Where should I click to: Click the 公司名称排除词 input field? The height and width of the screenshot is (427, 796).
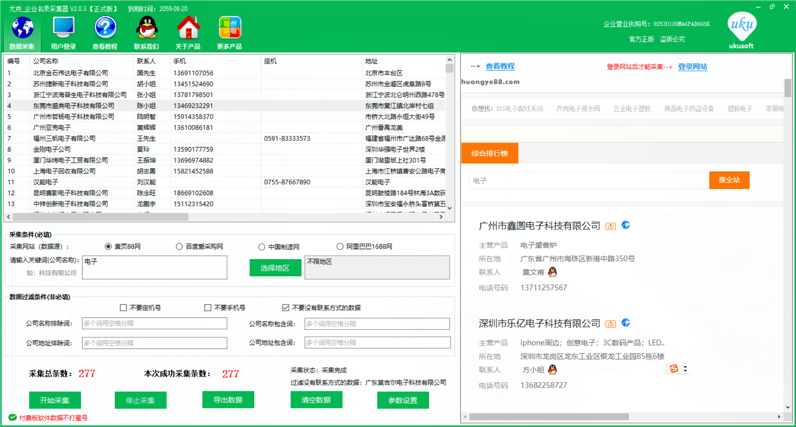point(155,323)
